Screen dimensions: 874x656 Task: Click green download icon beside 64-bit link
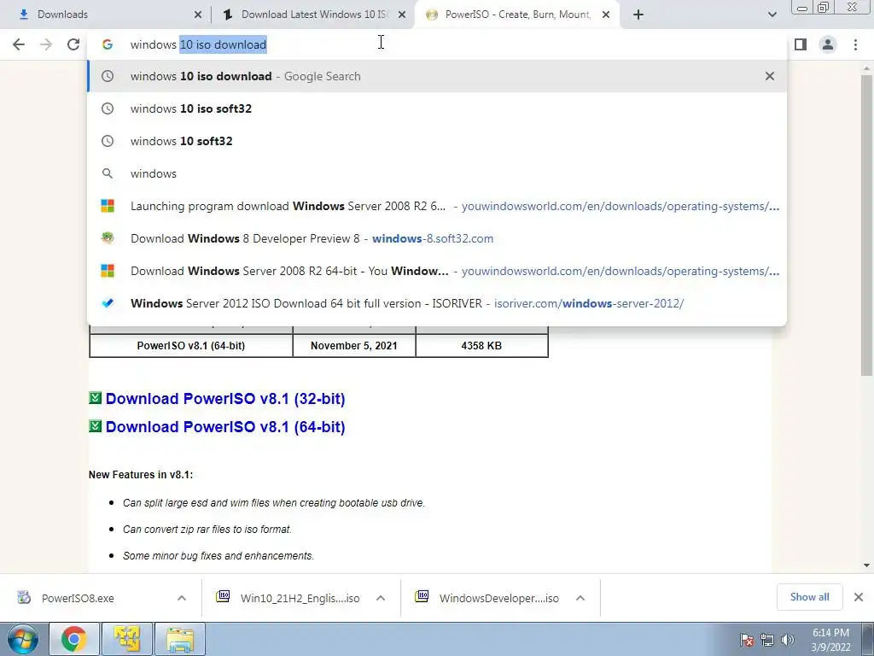click(96, 425)
